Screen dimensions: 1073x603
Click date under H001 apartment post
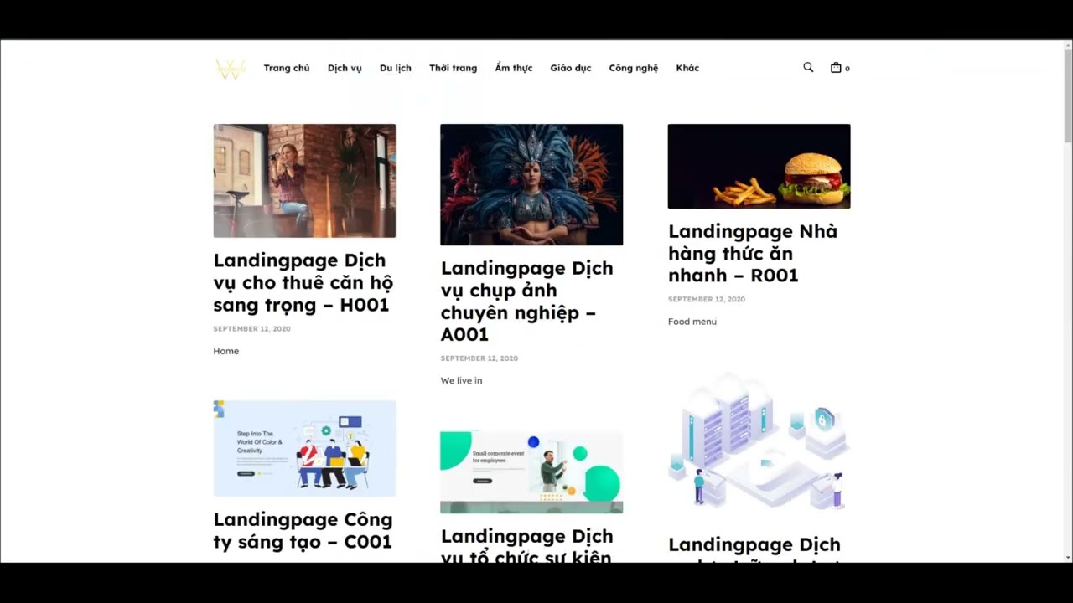tap(251, 329)
